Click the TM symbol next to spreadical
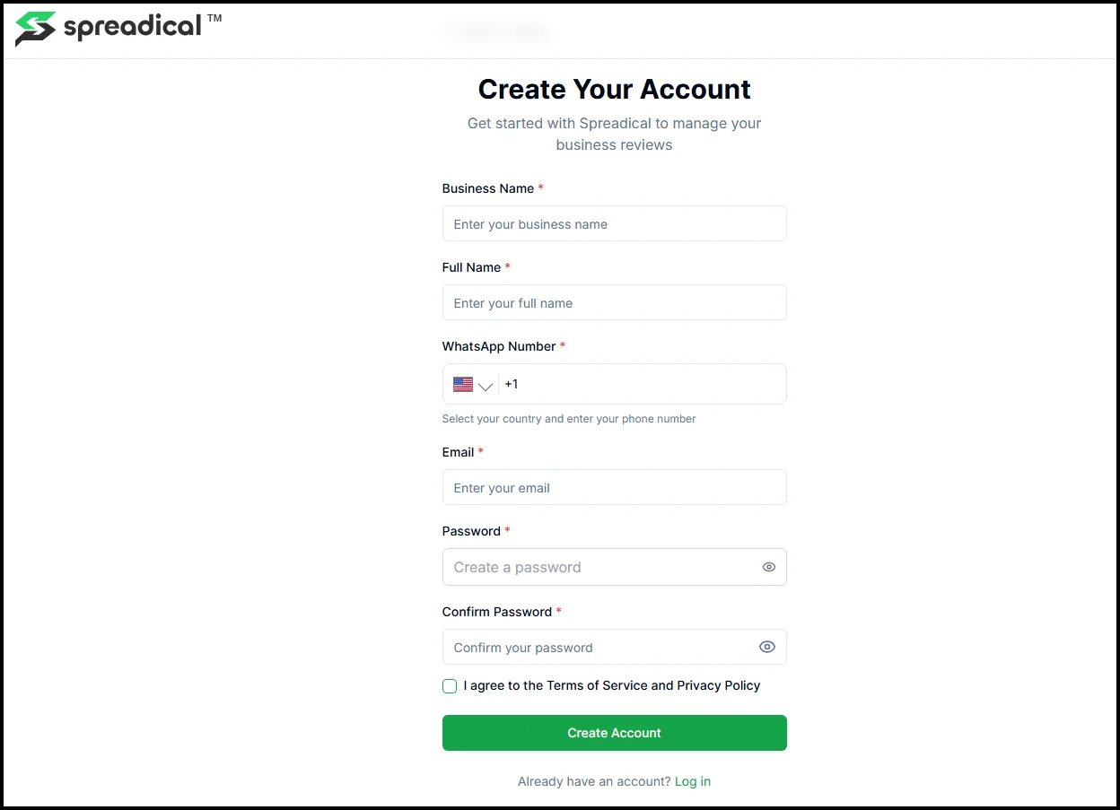This screenshot has width=1120, height=810. 215,18
